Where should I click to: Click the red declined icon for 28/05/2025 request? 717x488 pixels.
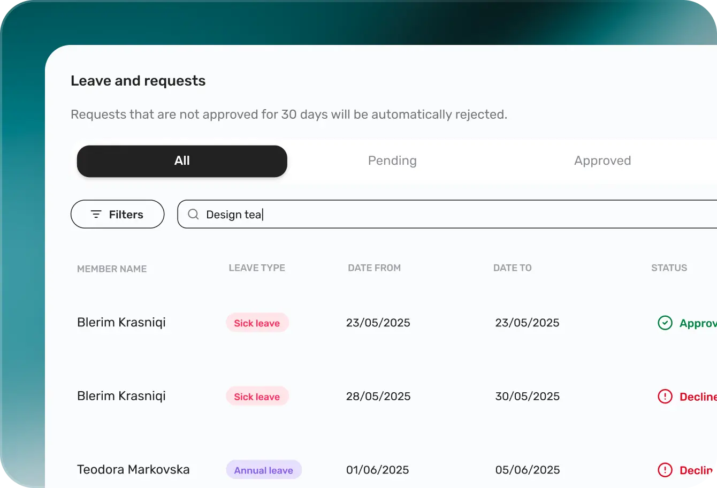coord(665,396)
